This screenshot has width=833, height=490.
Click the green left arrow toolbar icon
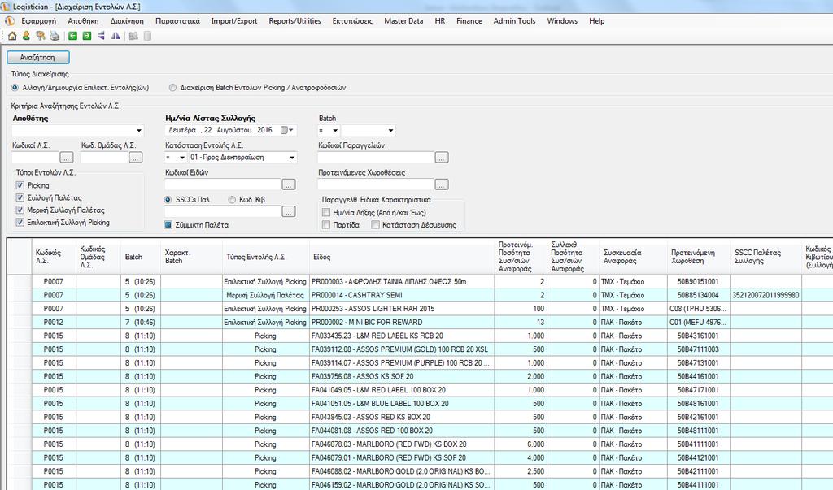pos(72,36)
